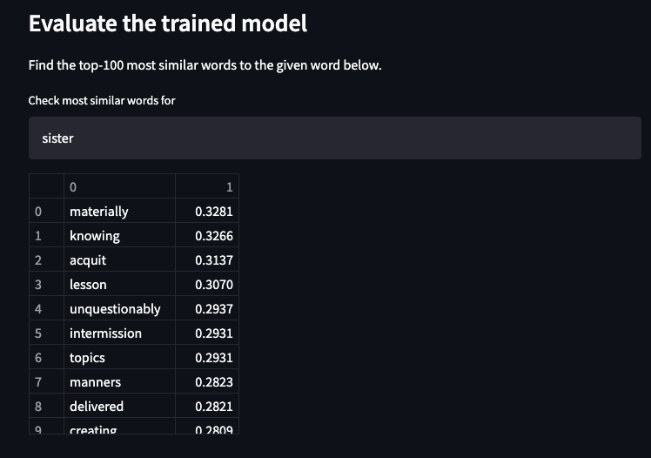This screenshot has width=651, height=458.
Task: Select row index 4 in the table
Action: pyautogui.click(x=46, y=308)
